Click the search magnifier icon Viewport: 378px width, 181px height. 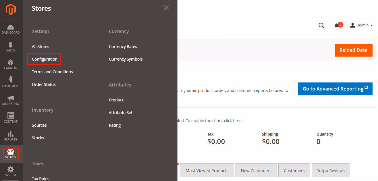(x=321, y=26)
